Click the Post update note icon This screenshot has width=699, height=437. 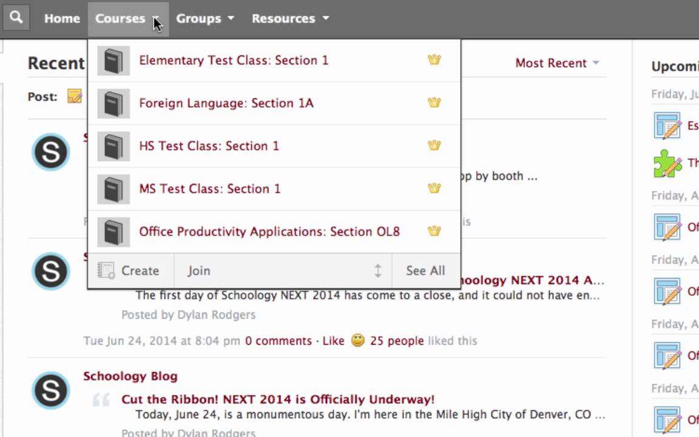[x=75, y=96]
